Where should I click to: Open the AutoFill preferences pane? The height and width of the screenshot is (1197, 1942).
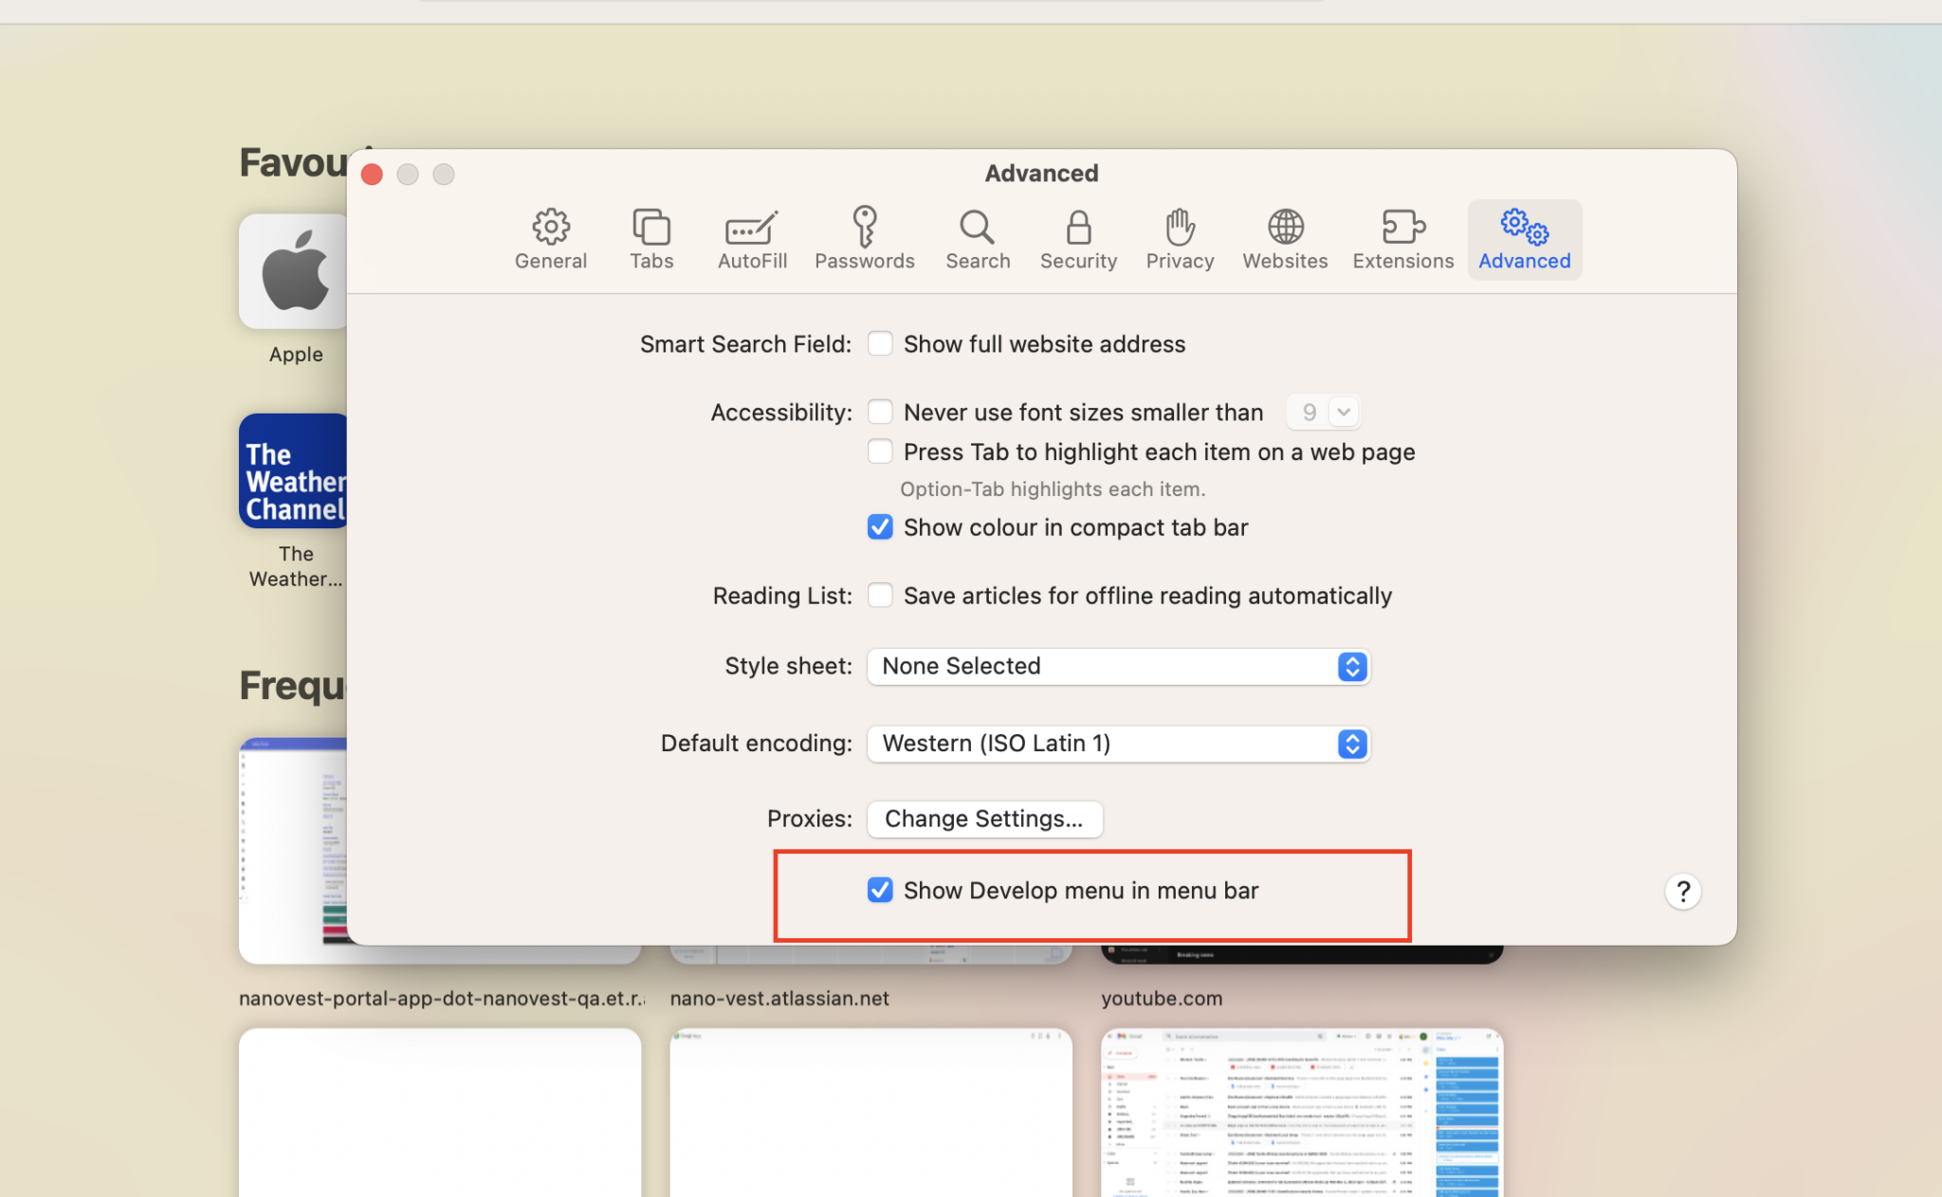tap(750, 239)
